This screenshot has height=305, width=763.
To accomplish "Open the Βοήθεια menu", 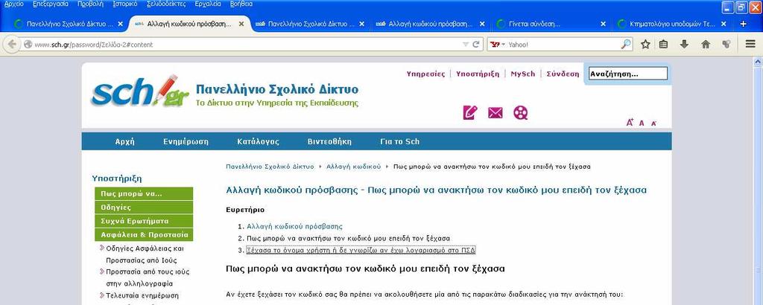I will click(241, 4).
